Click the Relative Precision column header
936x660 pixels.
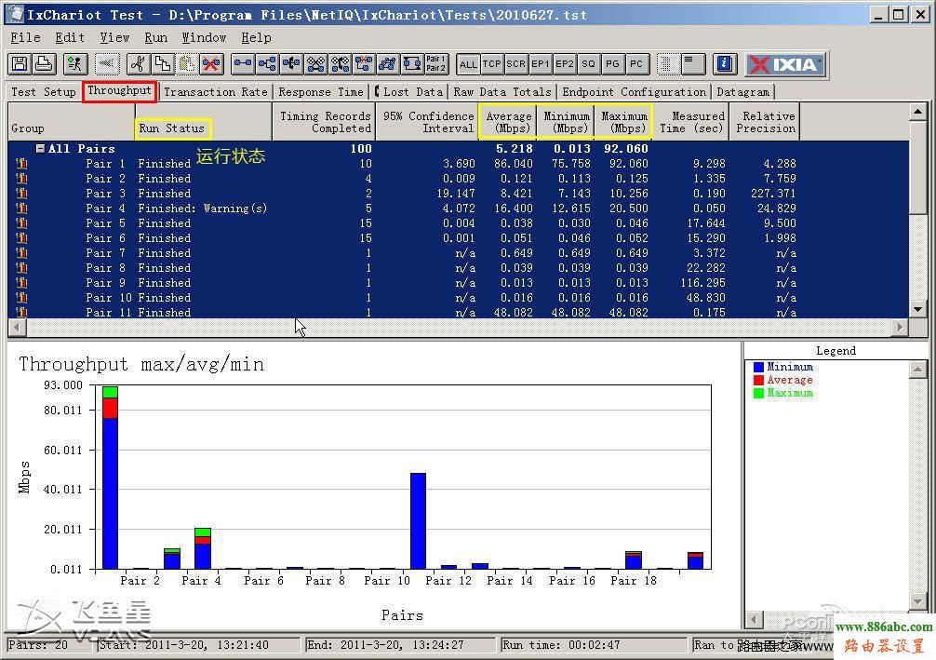pos(764,122)
